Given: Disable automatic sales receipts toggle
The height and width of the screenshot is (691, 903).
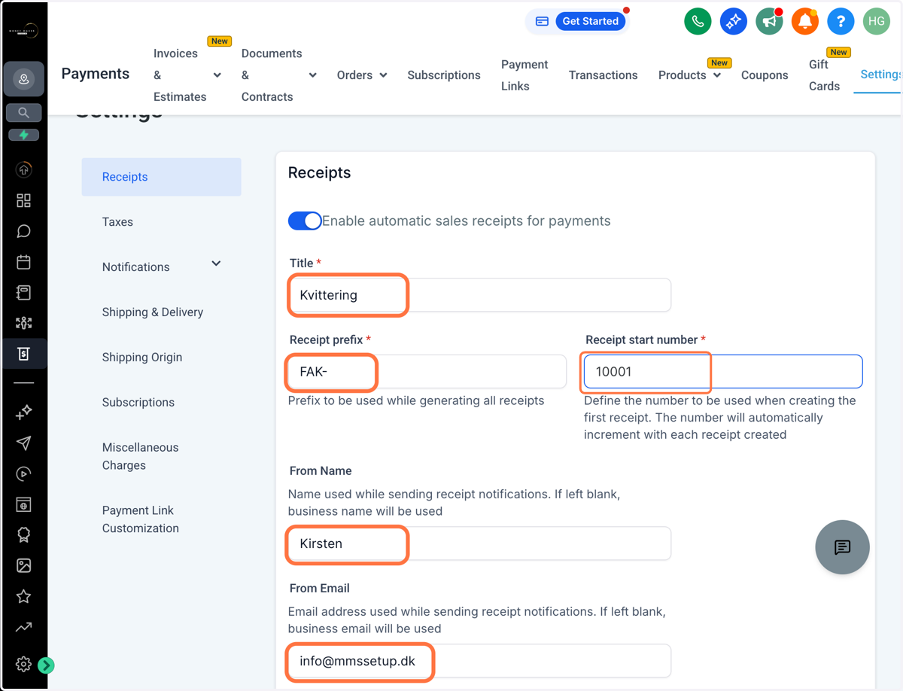Looking at the screenshot, I should (x=305, y=221).
